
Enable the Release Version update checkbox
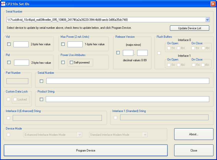[118, 53]
